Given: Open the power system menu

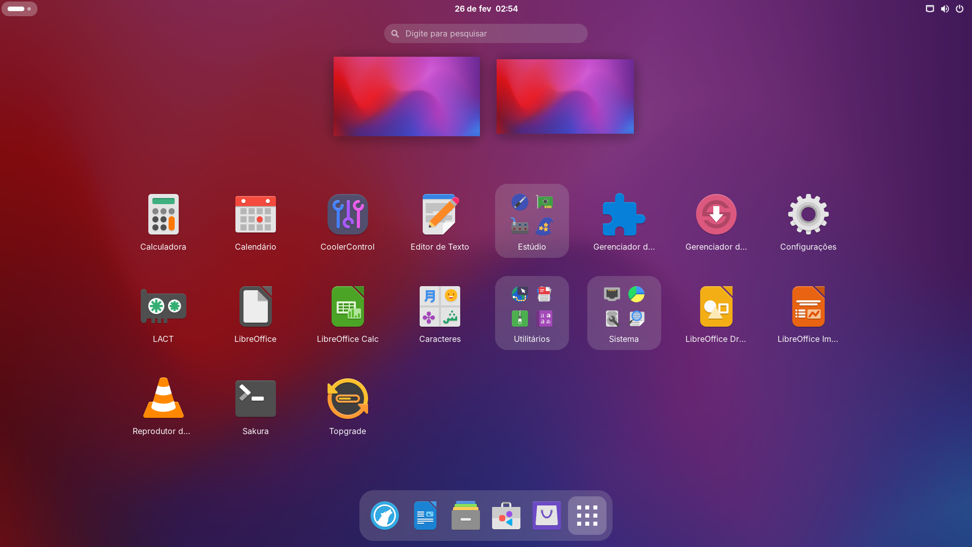Looking at the screenshot, I should [959, 9].
